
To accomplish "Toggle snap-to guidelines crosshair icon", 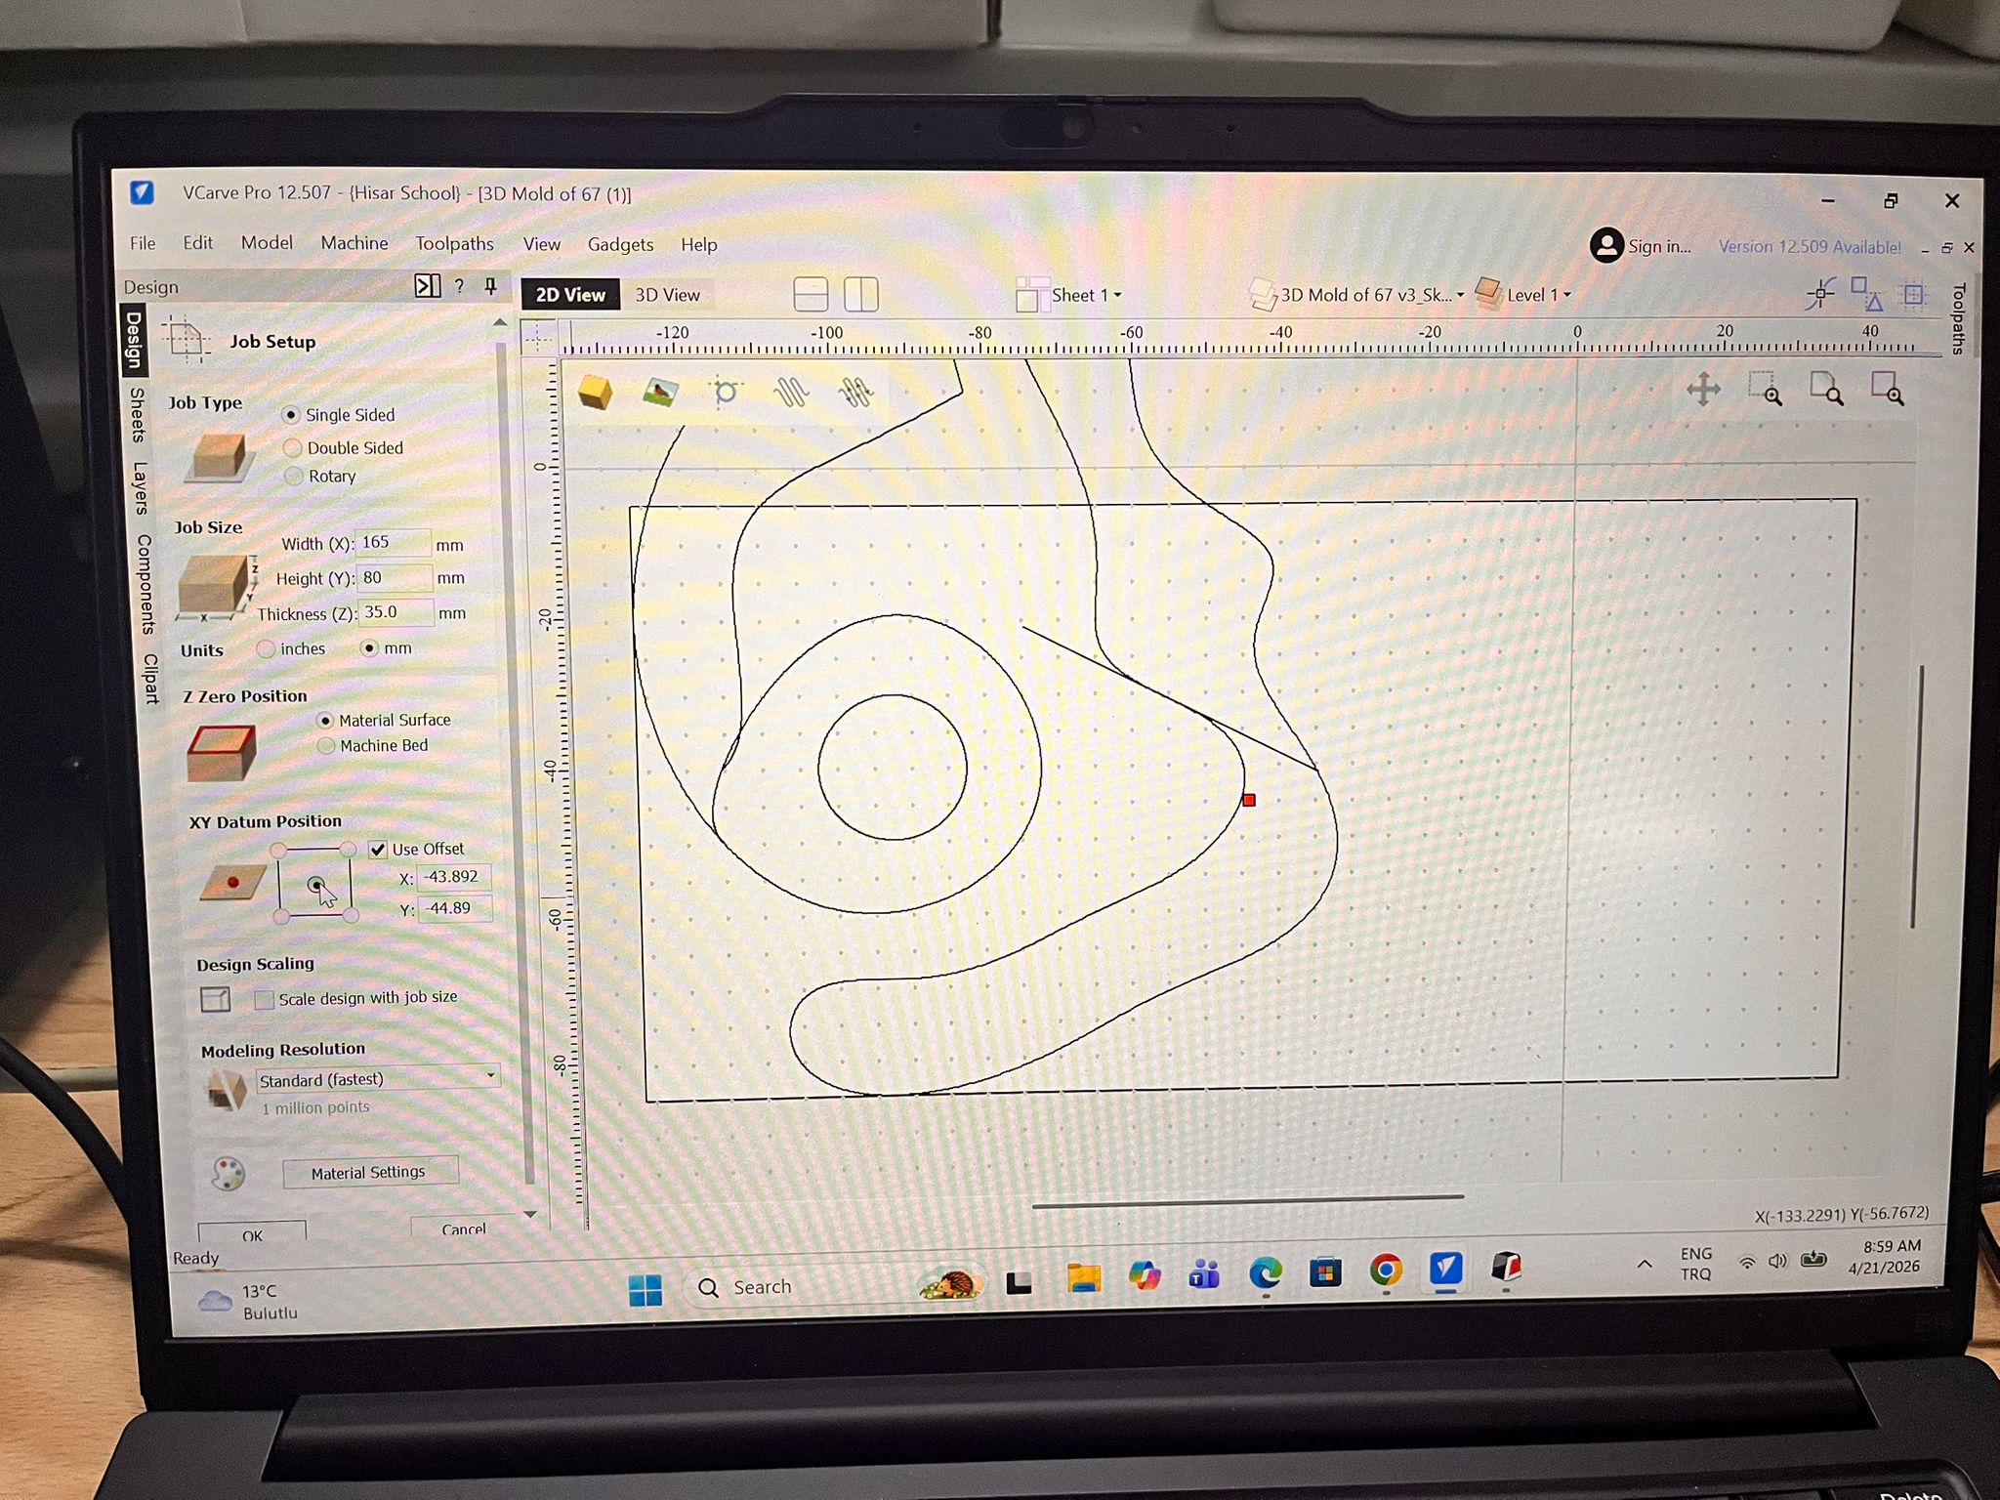I will click(x=1821, y=293).
